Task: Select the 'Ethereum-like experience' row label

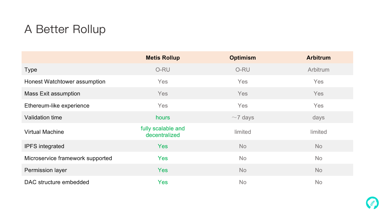Action: (57, 106)
